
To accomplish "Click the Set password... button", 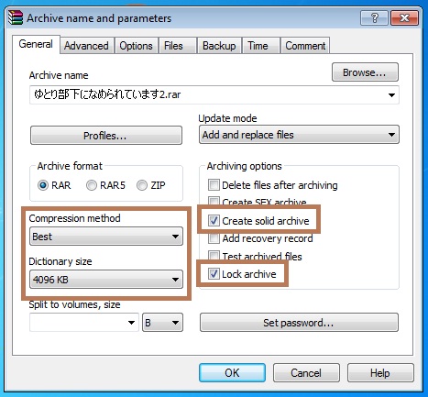I will [299, 323].
